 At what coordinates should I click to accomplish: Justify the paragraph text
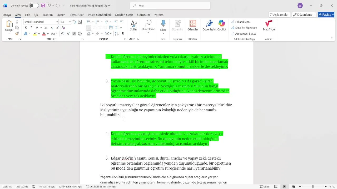tap(105, 28)
